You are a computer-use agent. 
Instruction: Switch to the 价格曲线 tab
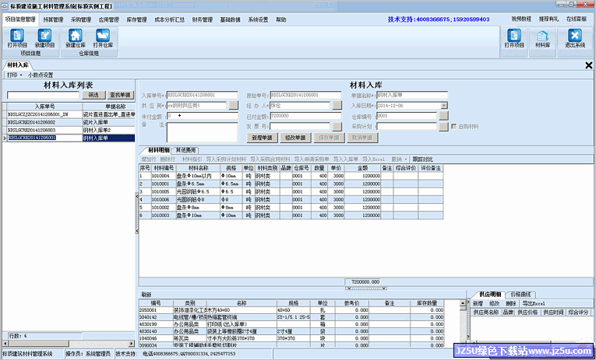click(521, 295)
